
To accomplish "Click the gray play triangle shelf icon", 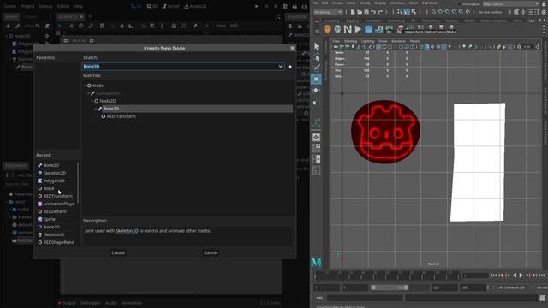I will pyautogui.click(x=358, y=29).
